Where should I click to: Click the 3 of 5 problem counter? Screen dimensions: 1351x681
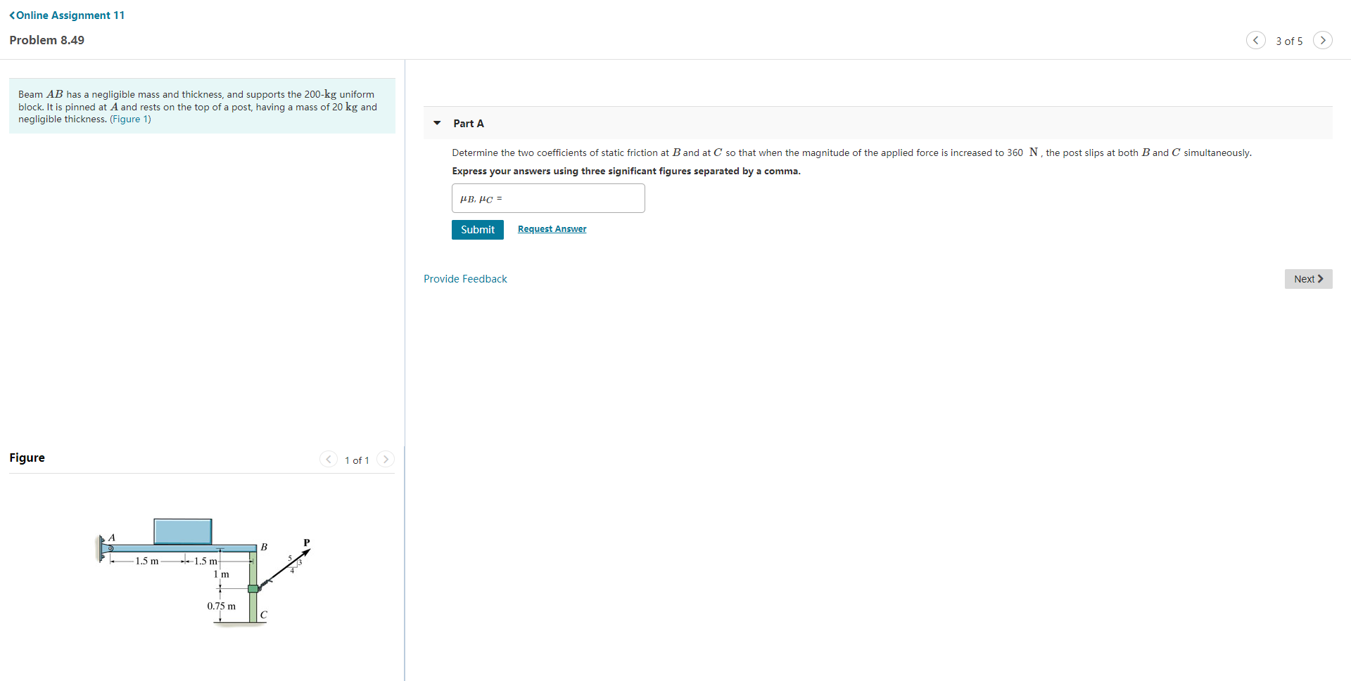1288,41
